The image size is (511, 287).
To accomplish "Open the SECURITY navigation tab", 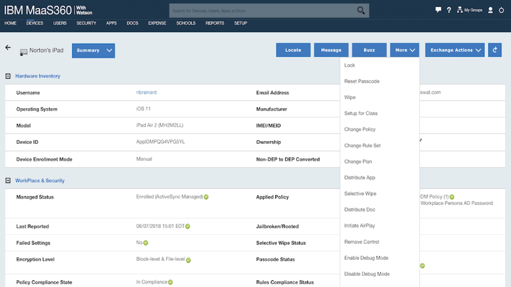I will tap(86, 23).
